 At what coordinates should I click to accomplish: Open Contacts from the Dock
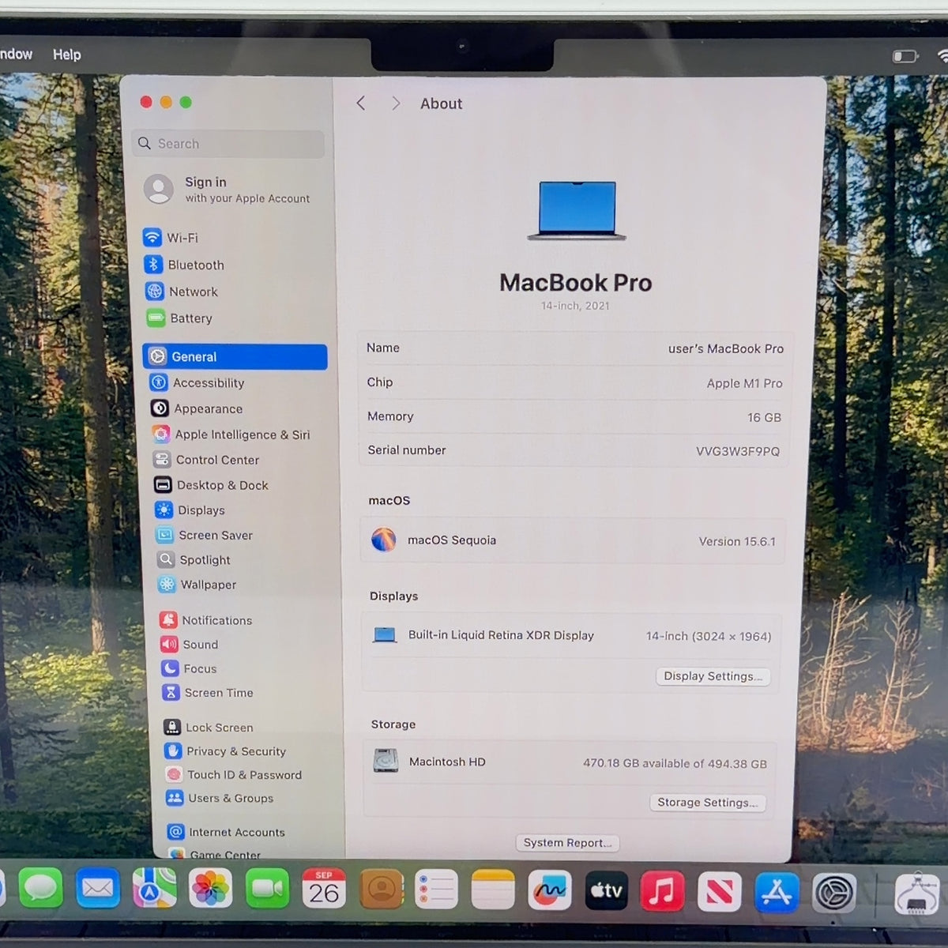(381, 890)
